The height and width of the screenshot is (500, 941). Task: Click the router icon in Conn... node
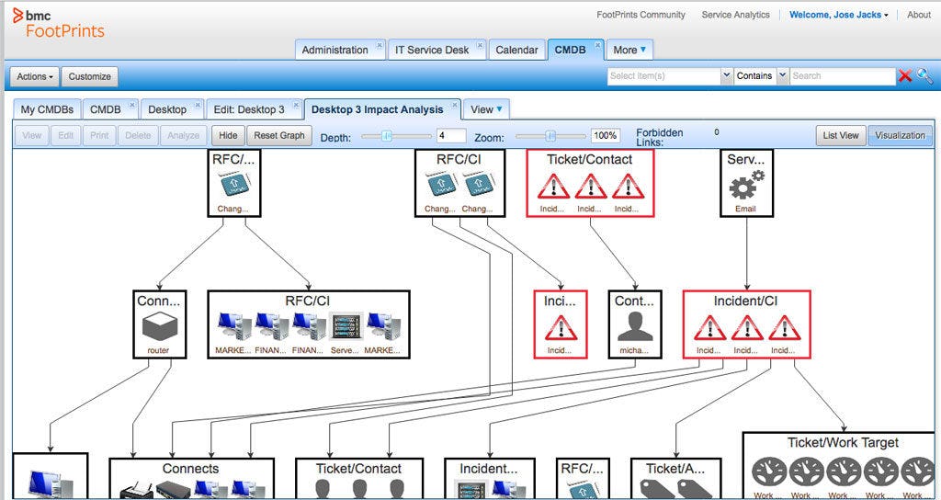click(x=160, y=327)
